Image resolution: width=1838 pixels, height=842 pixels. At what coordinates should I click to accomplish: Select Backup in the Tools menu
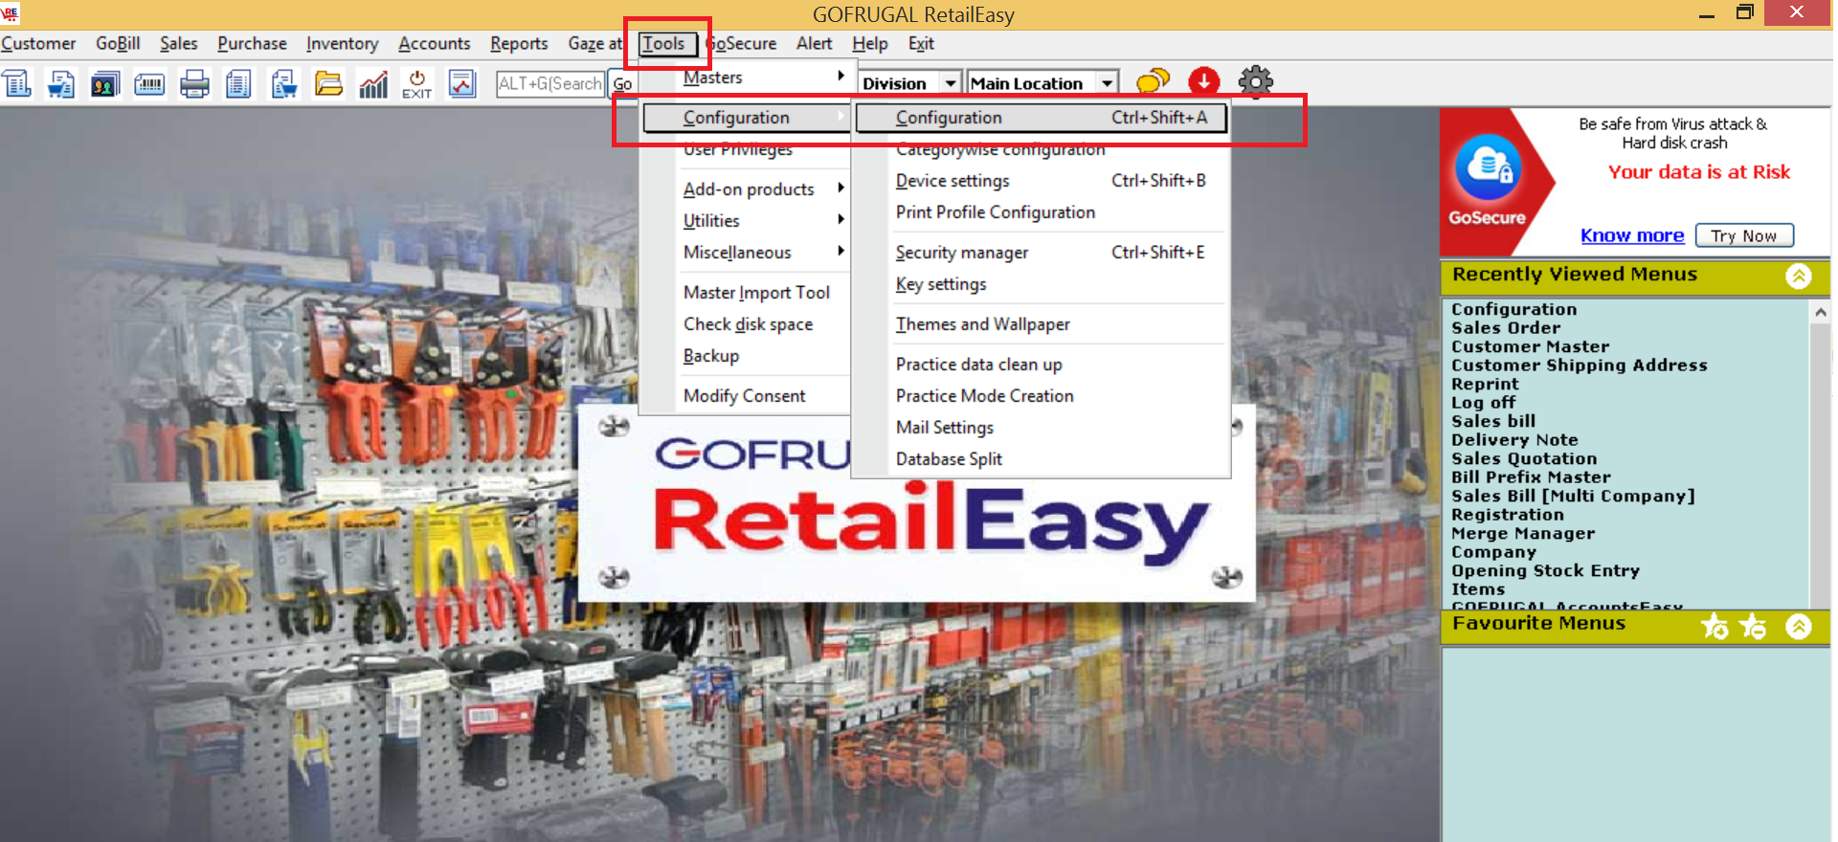(x=747, y=356)
